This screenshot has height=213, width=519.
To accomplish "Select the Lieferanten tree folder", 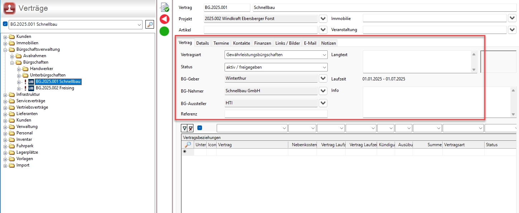I will coord(27,114).
